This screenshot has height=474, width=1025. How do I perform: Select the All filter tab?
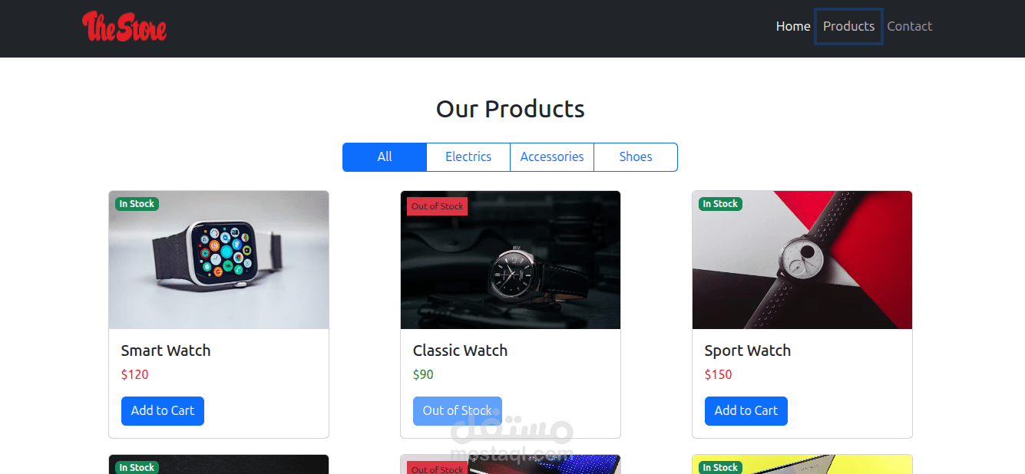(385, 157)
